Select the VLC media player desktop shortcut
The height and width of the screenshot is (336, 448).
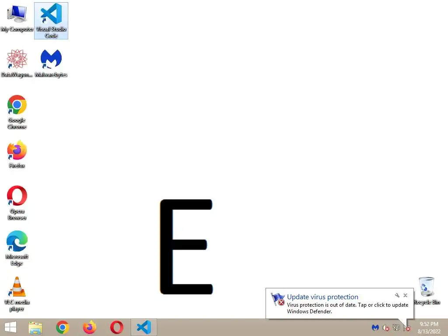(x=17, y=294)
